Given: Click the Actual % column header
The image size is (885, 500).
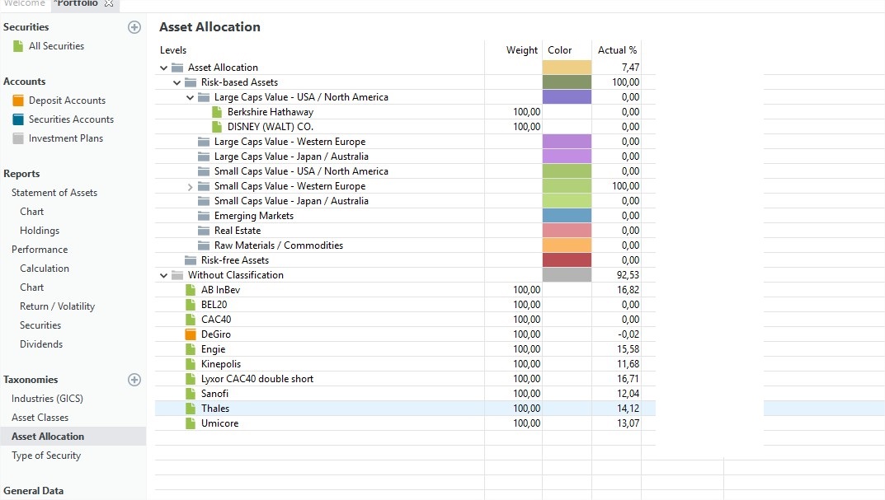Looking at the screenshot, I should click(x=616, y=50).
